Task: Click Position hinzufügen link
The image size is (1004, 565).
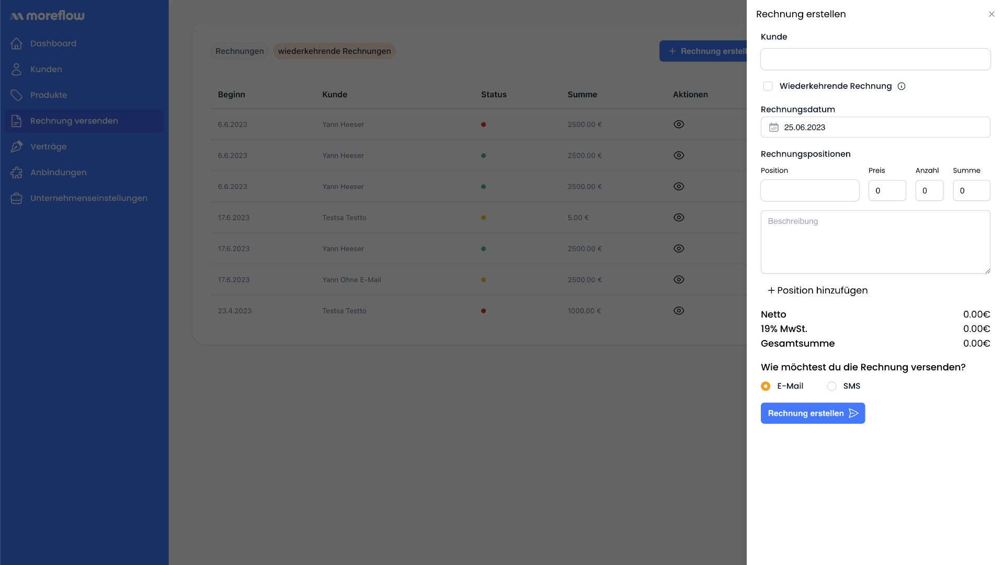Action: (x=817, y=290)
